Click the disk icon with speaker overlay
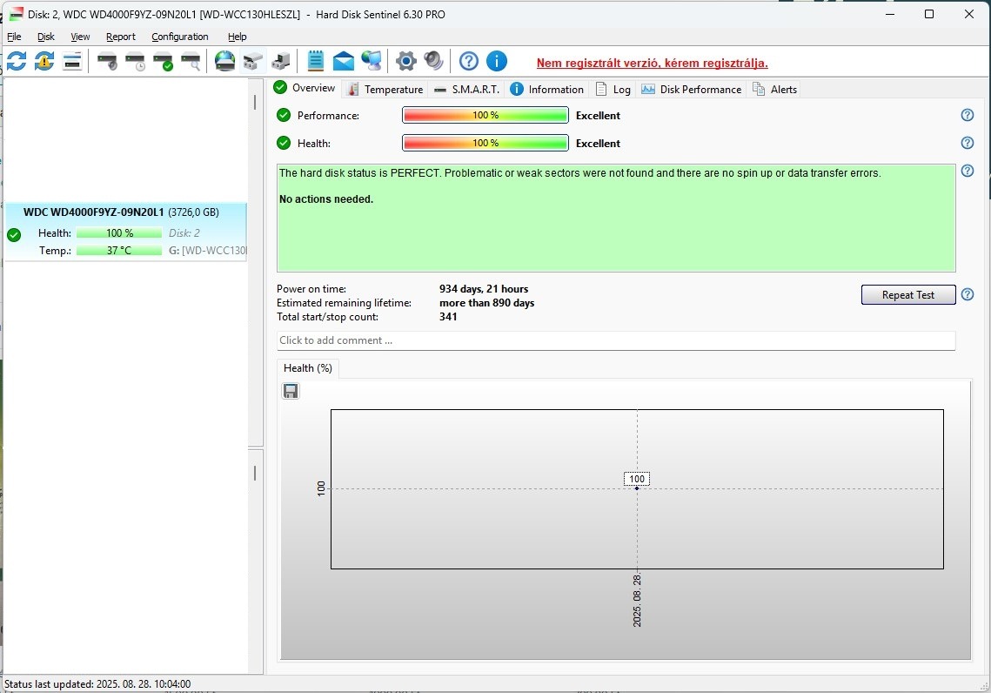Screen dimensions: 991x693 tap(107, 61)
